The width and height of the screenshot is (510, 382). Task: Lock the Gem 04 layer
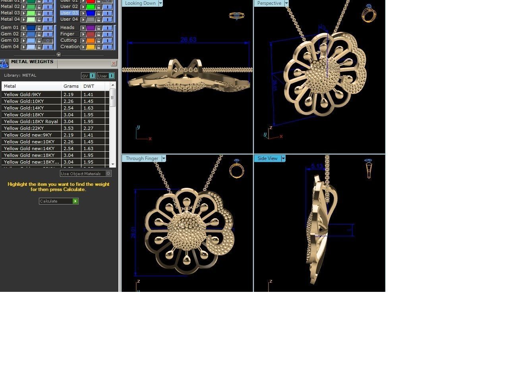point(39,47)
